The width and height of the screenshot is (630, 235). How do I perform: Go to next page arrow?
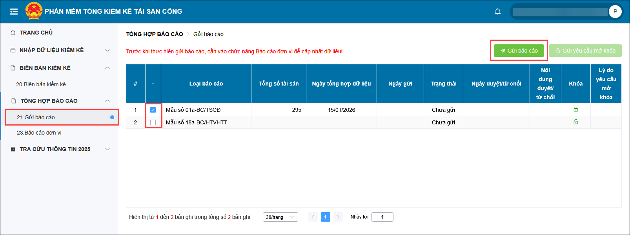click(338, 217)
